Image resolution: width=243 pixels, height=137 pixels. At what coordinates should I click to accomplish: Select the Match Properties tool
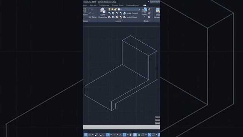tap(158, 13)
